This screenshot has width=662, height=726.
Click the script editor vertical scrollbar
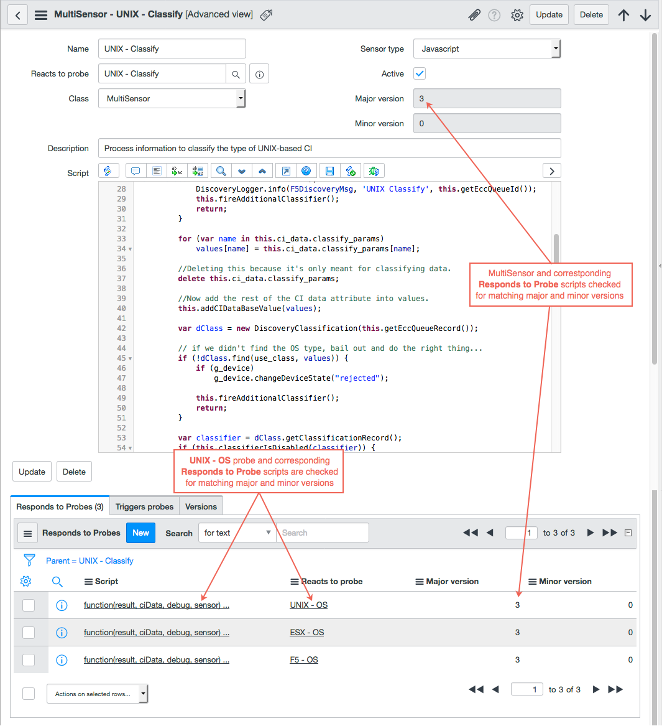556,249
